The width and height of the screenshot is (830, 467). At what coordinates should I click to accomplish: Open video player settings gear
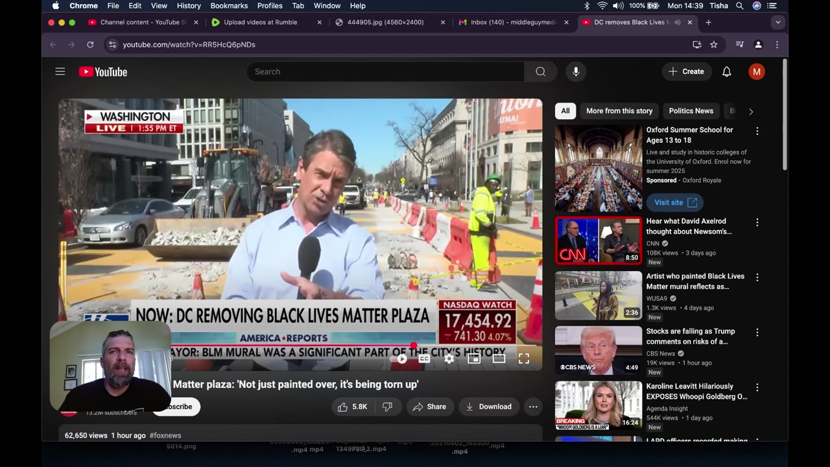tap(449, 358)
